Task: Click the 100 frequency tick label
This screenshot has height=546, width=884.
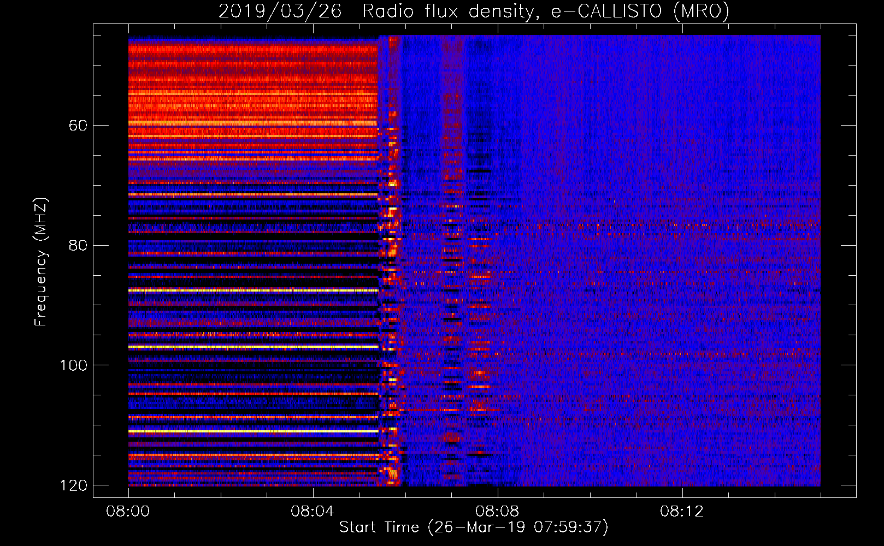Action: click(73, 365)
